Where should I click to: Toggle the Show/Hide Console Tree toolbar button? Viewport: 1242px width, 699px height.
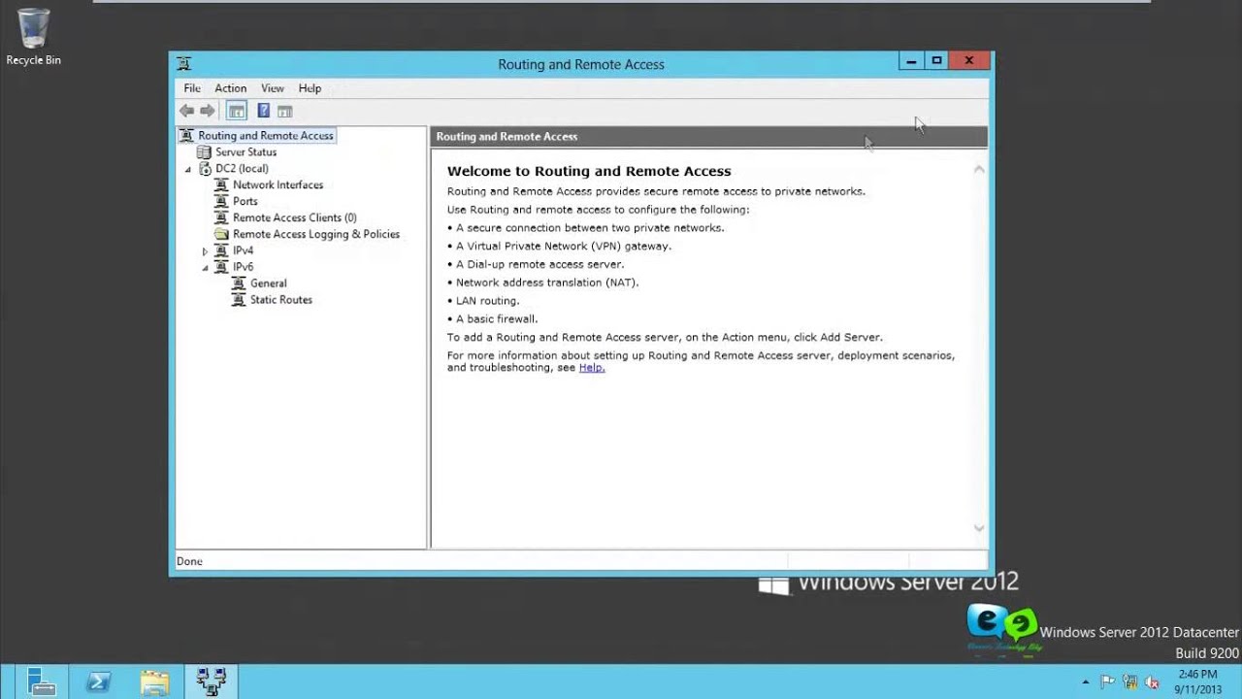click(236, 111)
